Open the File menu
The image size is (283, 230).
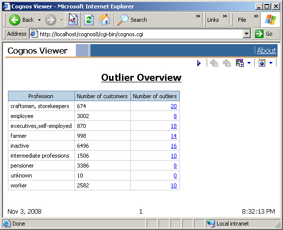click(x=242, y=20)
